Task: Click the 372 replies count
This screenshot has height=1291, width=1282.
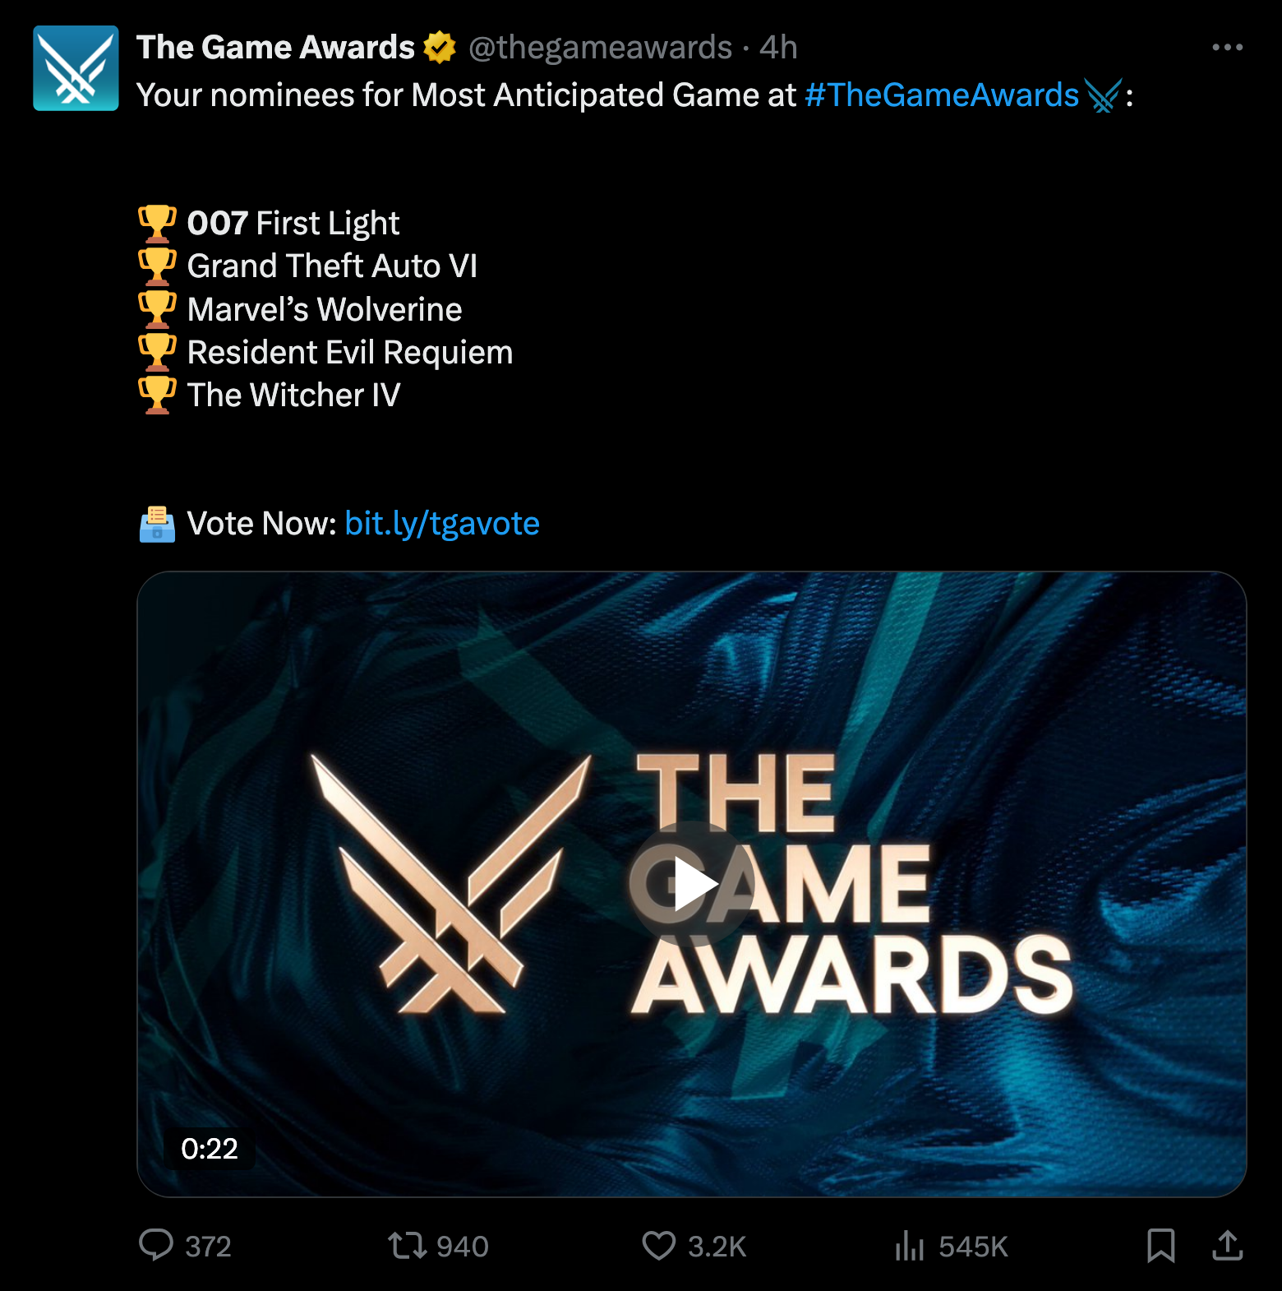Action: (208, 1247)
